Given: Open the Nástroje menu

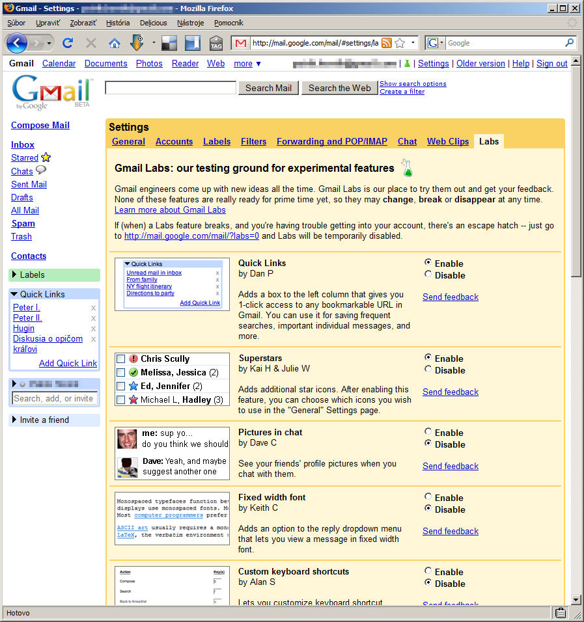Looking at the screenshot, I should point(191,23).
